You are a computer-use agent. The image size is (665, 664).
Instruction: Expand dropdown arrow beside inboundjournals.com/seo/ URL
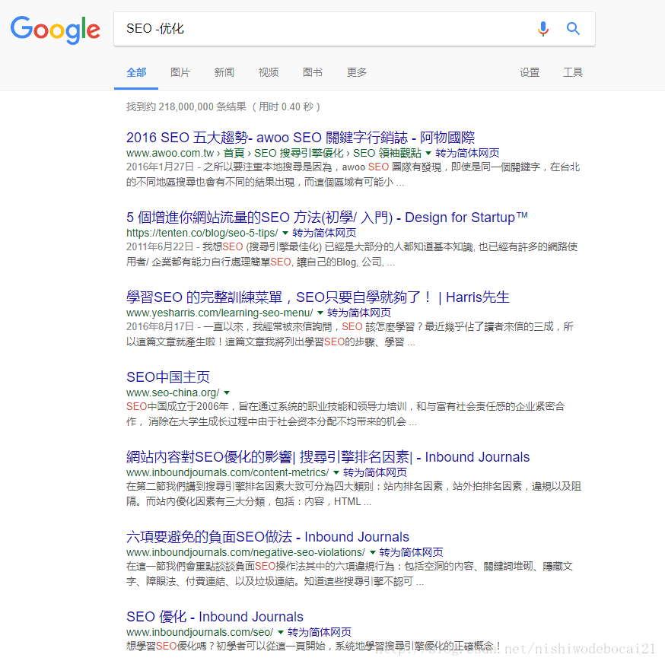(x=280, y=632)
